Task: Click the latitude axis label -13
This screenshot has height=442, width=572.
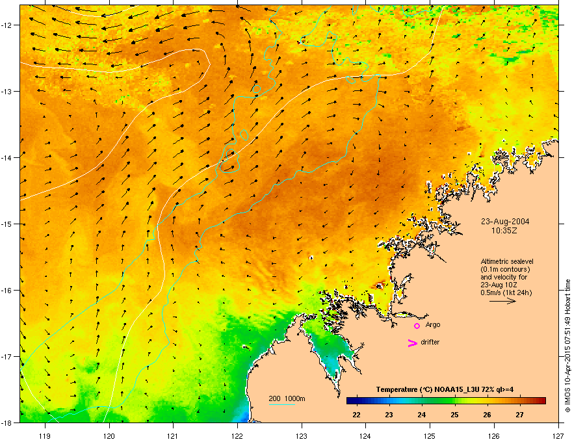Action: (6, 91)
